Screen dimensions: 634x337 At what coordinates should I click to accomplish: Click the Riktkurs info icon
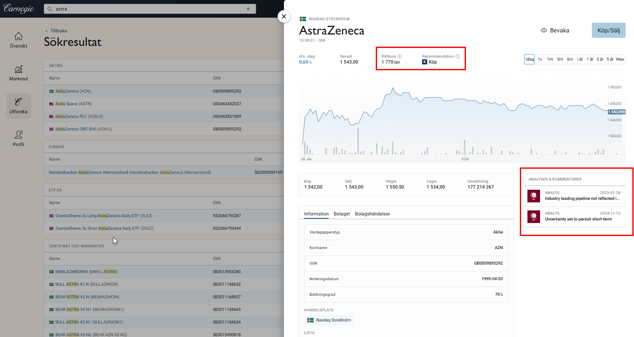click(400, 56)
